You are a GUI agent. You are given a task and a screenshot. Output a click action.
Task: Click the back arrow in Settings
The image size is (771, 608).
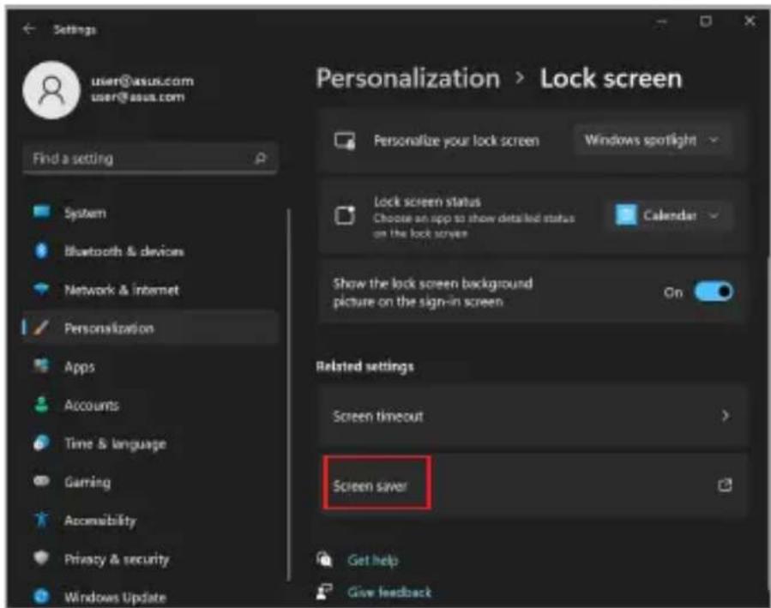[28, 29]
